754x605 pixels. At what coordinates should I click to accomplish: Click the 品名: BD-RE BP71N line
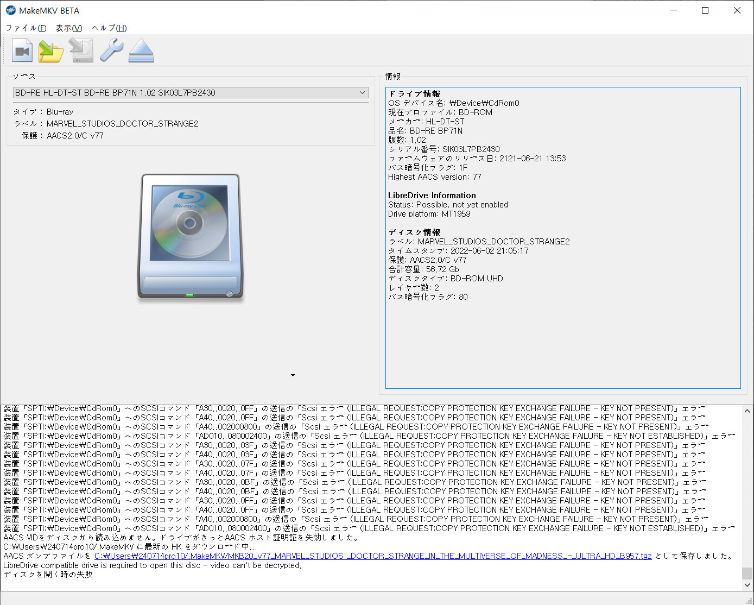[x=426, y=131]
